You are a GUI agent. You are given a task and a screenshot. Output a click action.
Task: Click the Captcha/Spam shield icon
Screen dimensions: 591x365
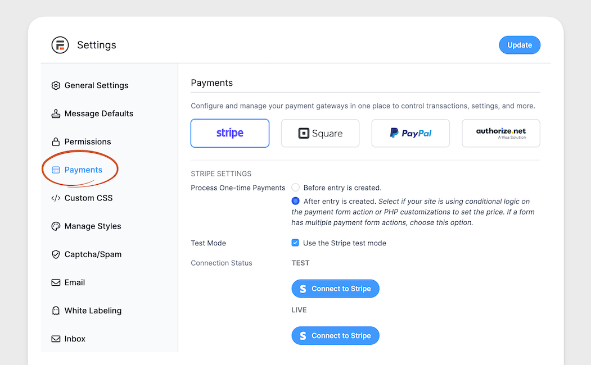pyautogui.click(x=56, y=254)
